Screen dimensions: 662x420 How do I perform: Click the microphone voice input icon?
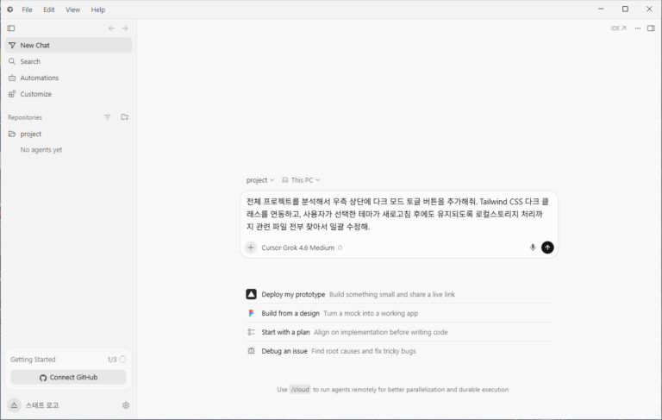coord(533,248)
